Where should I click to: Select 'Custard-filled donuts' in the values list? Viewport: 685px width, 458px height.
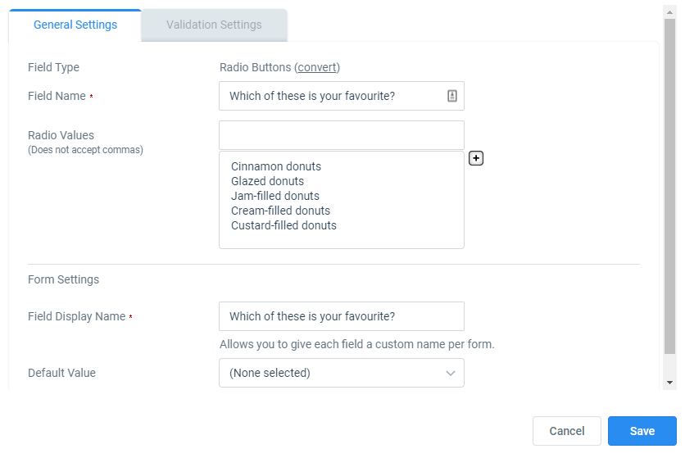coord(284,225)
